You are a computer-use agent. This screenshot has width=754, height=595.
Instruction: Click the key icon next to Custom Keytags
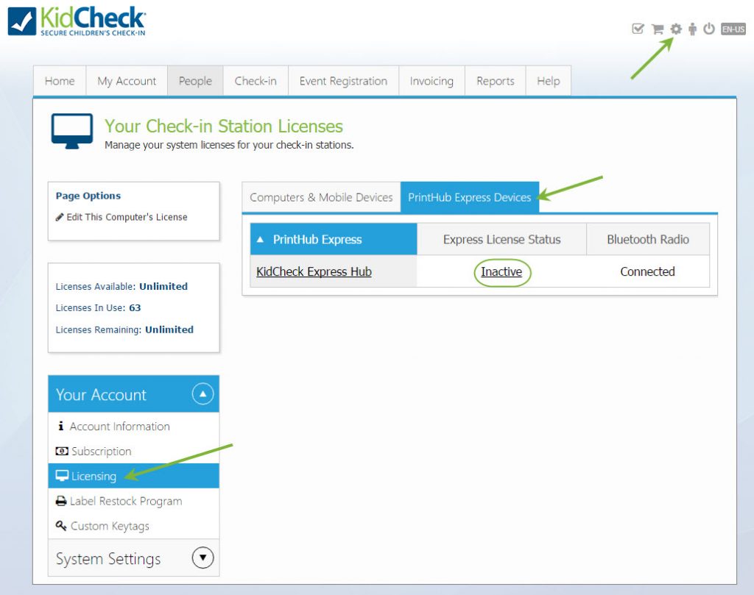coord(62,526)
